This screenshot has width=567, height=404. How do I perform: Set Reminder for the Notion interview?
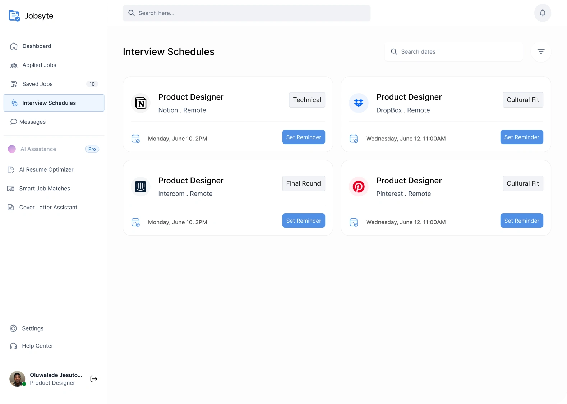pyautogui.click(x=304, y=137)
